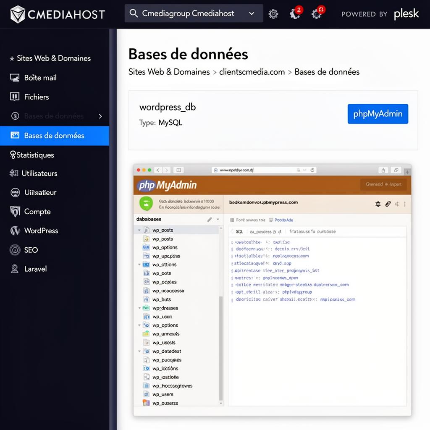
Task: Click the tree scroll-down arrow at bottom
Action: point(221,404)
